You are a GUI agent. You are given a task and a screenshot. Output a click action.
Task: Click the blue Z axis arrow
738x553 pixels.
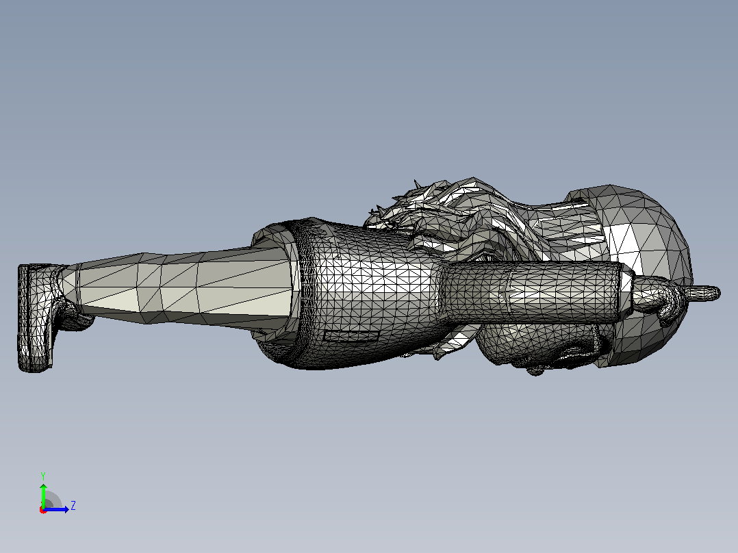pos(57,509)
